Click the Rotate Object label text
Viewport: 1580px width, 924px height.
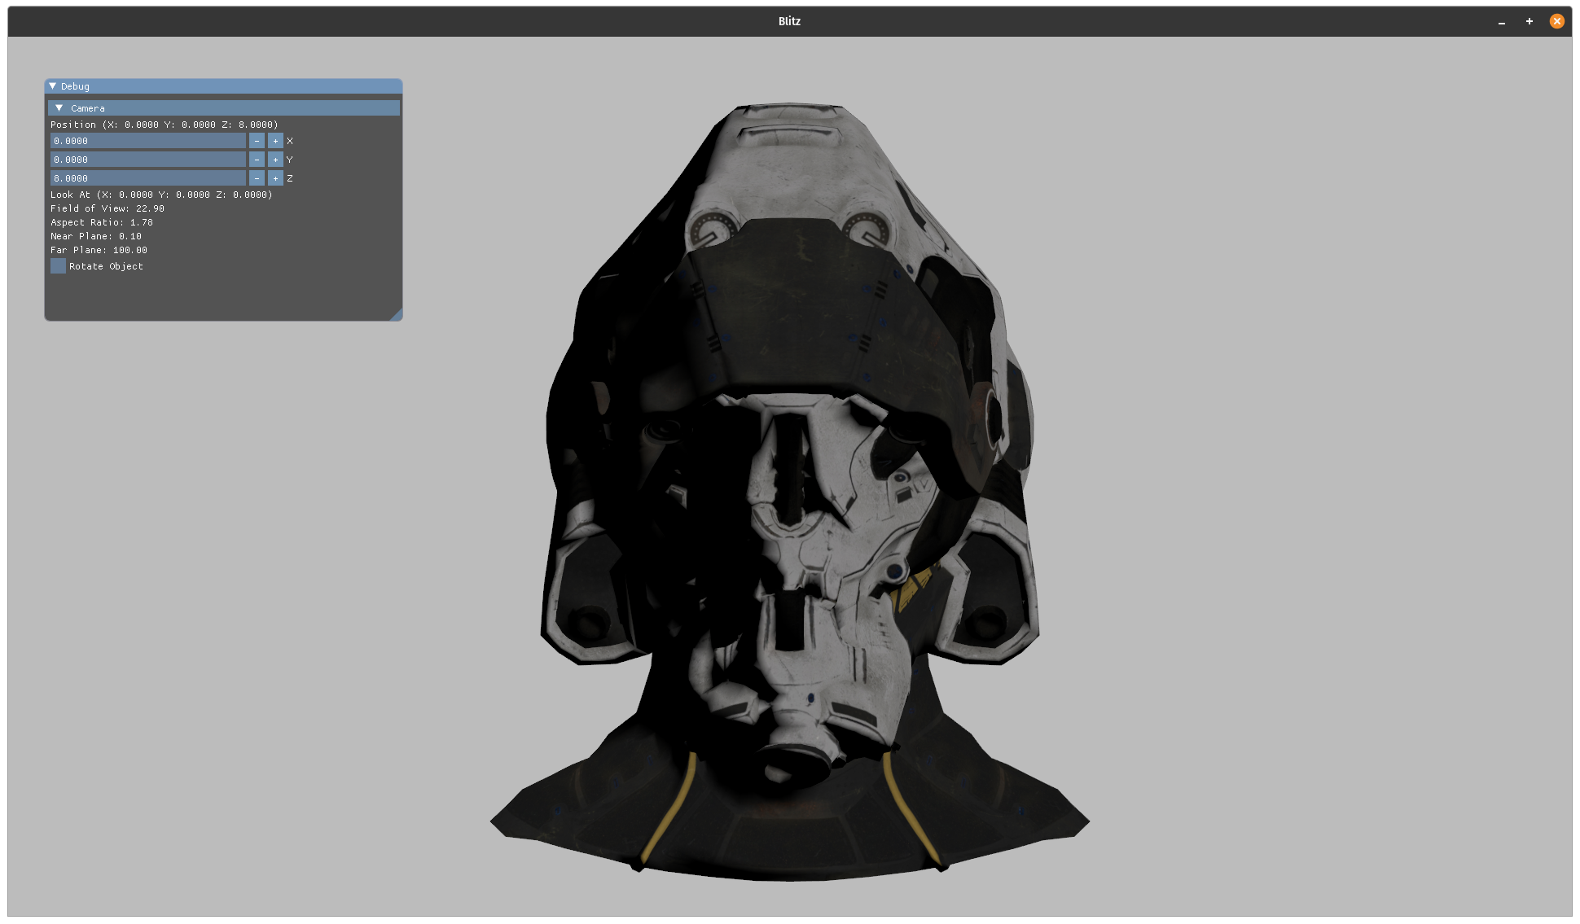click(x=106, y=266)
